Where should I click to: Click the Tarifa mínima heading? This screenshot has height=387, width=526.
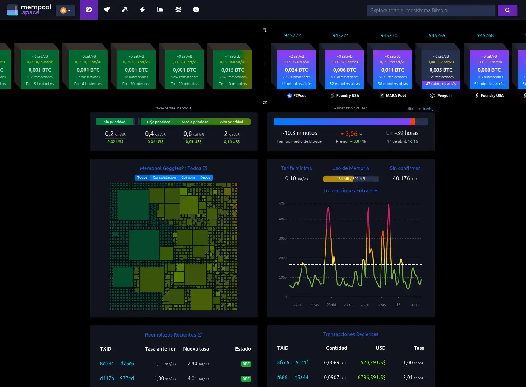click(x=297, y=168)
